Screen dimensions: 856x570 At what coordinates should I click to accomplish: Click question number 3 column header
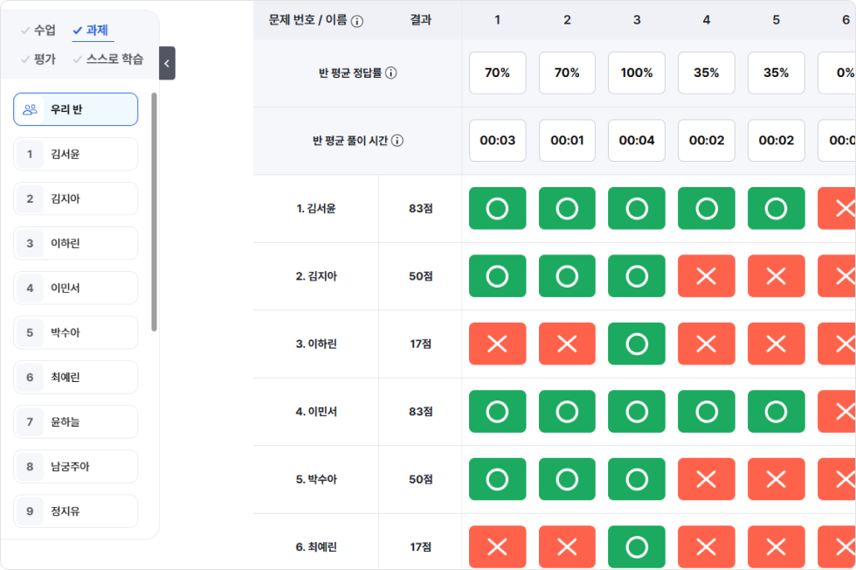click(x=637, y=20)
